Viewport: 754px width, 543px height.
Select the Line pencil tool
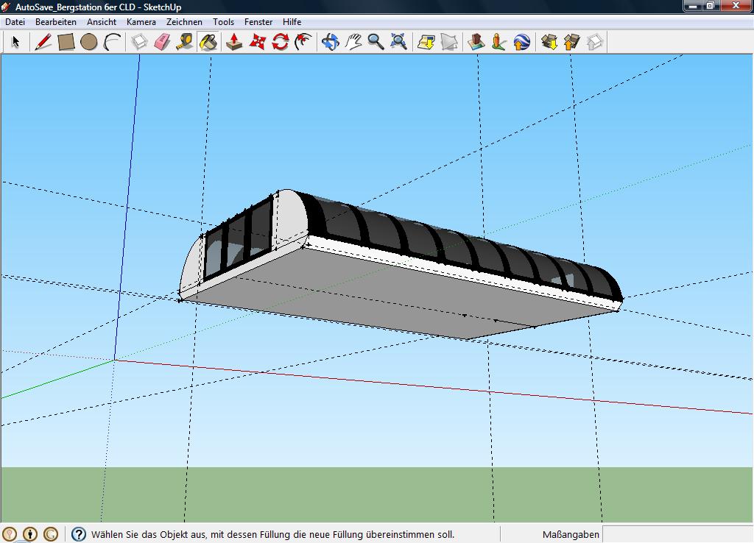(x=43, y=42)
